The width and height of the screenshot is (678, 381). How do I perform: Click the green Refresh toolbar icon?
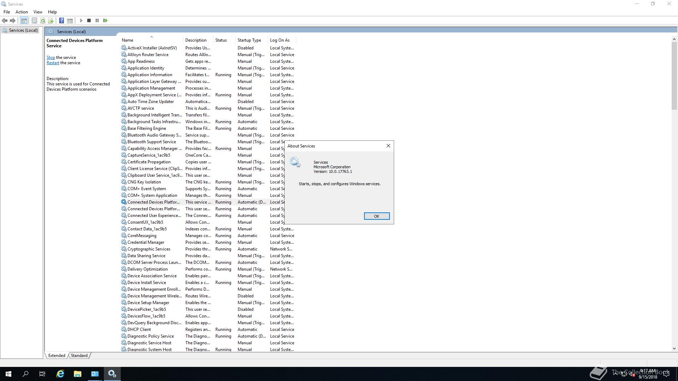tap(43, 20)
